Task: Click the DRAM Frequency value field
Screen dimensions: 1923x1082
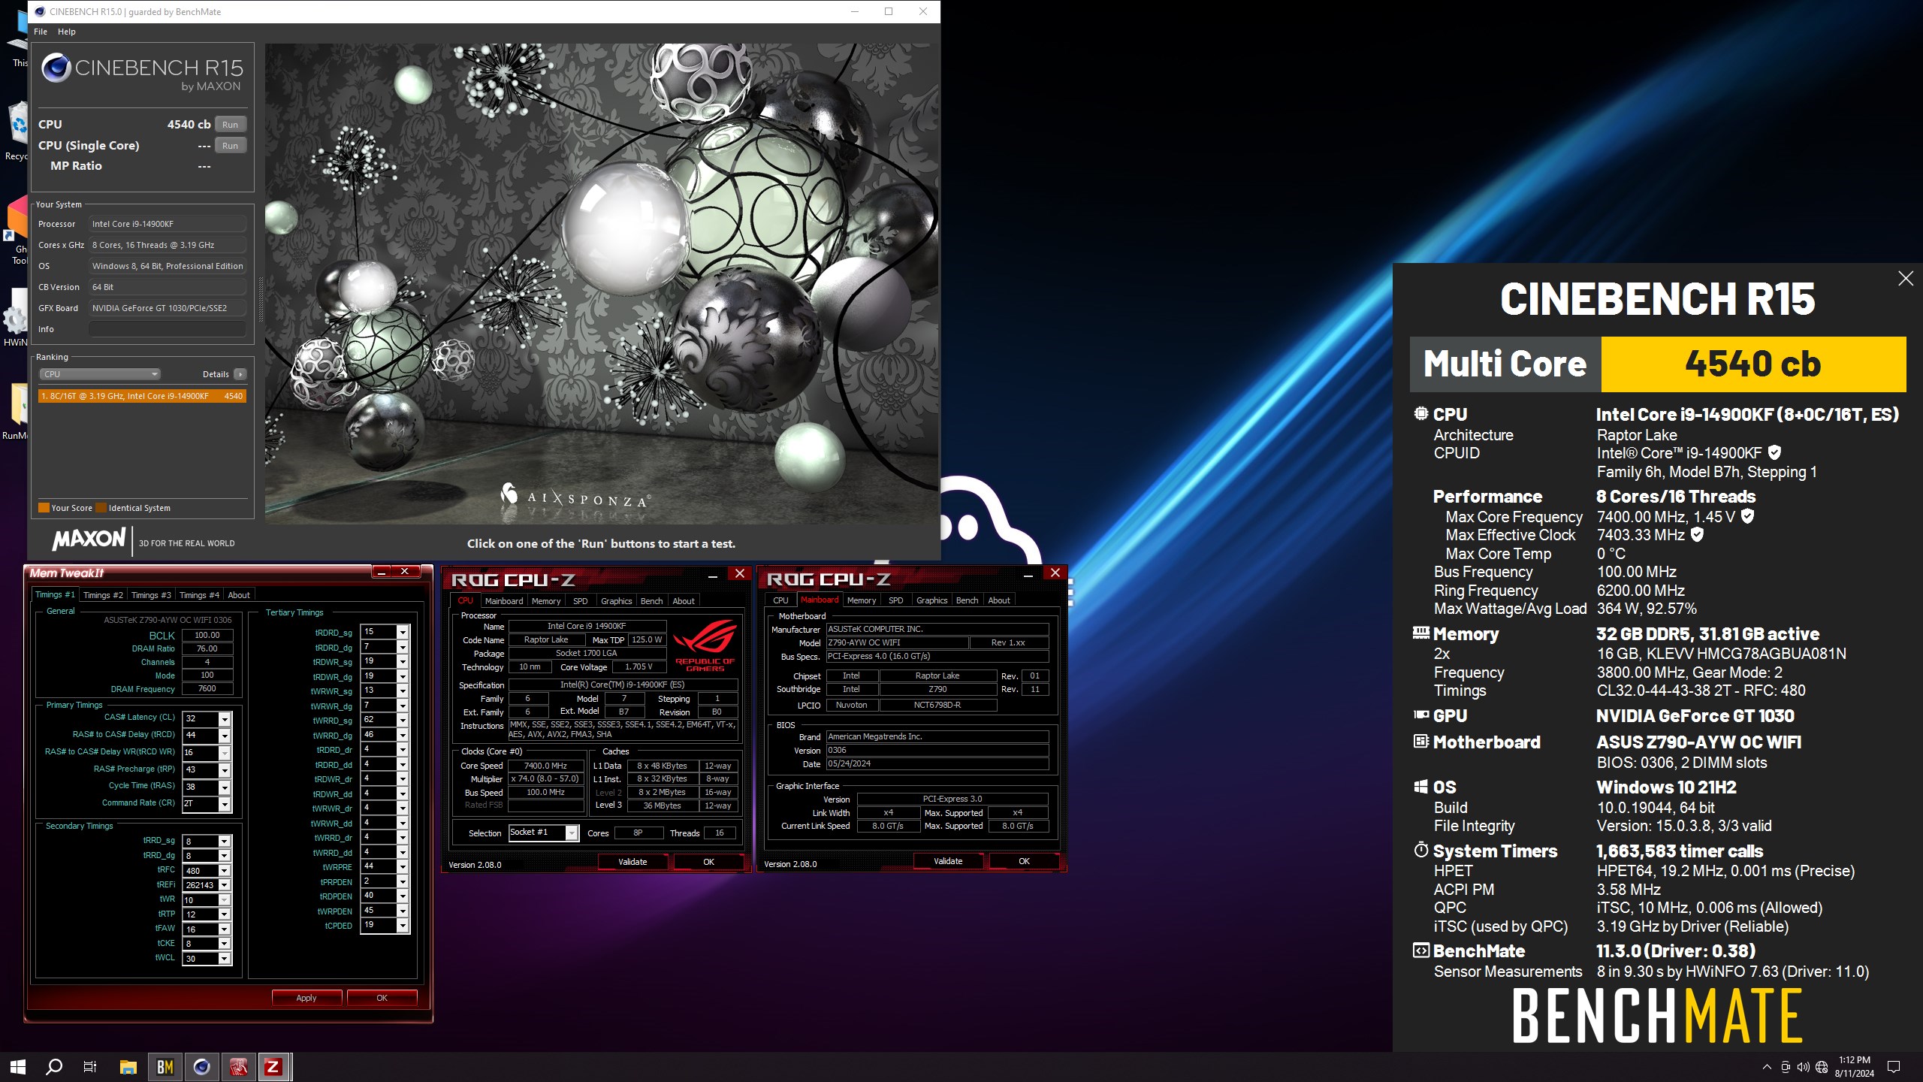Action: [x=207, y=688]
